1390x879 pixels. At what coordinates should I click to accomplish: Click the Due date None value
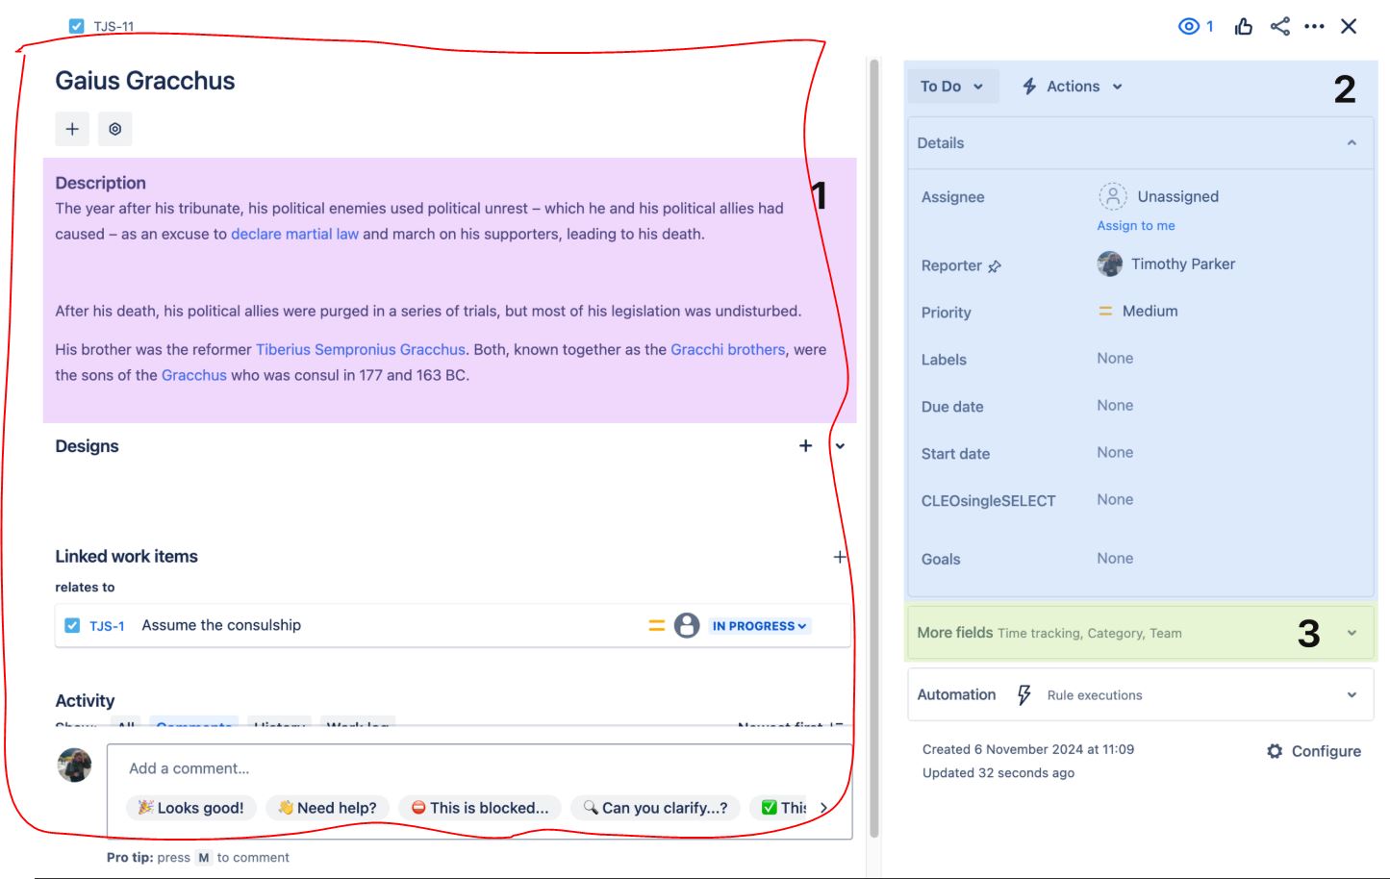[x=1115, y=405]
